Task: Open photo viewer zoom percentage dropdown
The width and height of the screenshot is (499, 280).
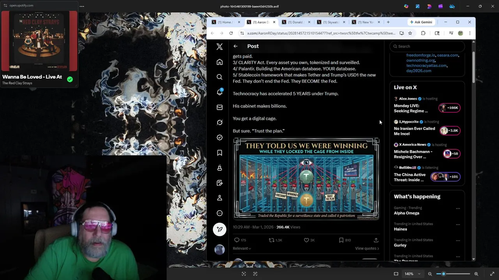Action: coord(412,274)
